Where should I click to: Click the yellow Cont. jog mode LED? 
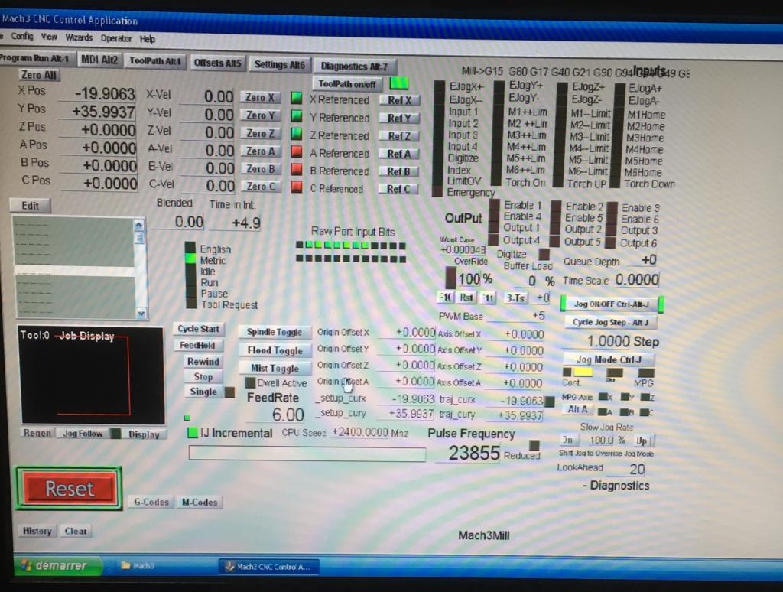click(x=583, y=372)
